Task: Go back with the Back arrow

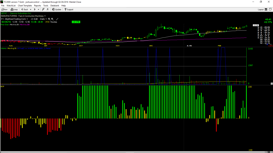Action: point(25,10)
